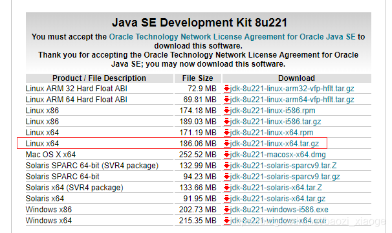Download jdk-8u221-windows-x64.exe
392x233 pixels.
pyautogui.click(x=278, y=221)
